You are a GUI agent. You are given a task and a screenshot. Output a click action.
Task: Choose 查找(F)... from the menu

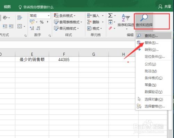click(x=153, y=36)
